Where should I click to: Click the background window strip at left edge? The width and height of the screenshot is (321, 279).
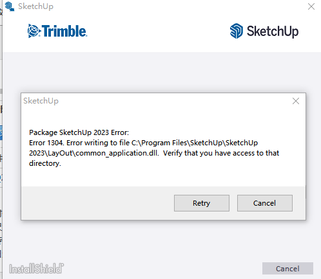pos(1,139)
